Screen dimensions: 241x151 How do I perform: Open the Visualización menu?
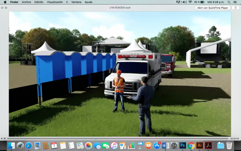[55, 2]
